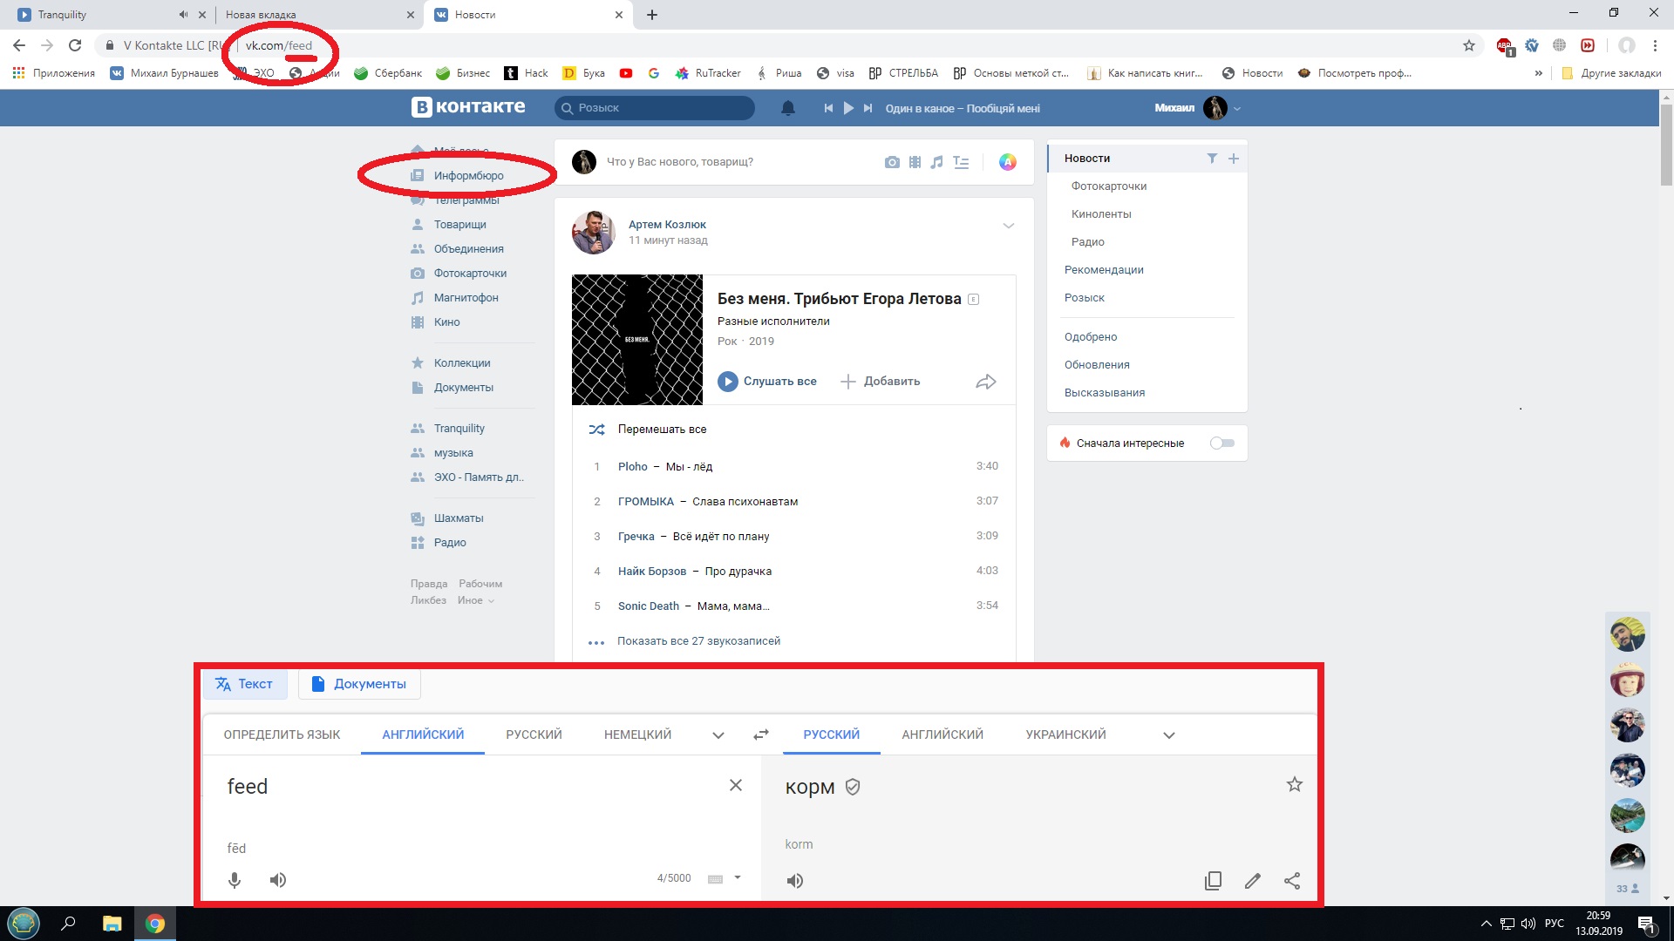1674x941 pixels.
Task: Open Фотокарточки in right news filter
Action: pos(1109,186)
